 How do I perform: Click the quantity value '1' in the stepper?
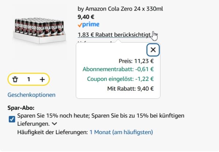[x=28, y=79]
